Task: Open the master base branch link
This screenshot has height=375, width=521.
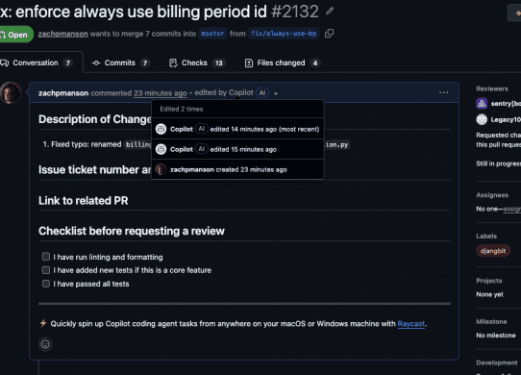Action: point(212,34)
